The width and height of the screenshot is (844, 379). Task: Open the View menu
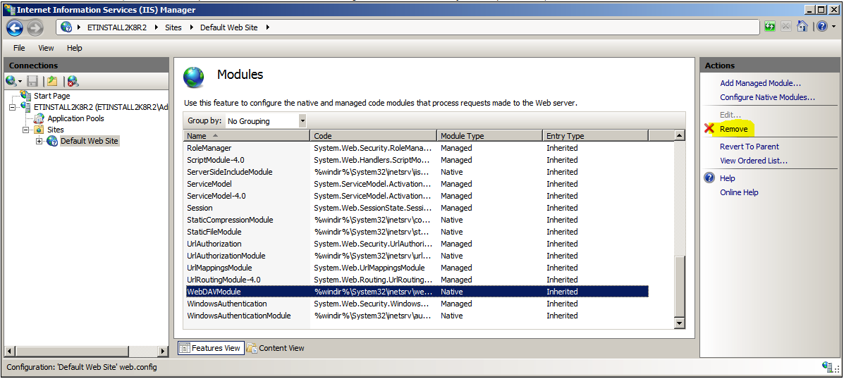point(46,48)
